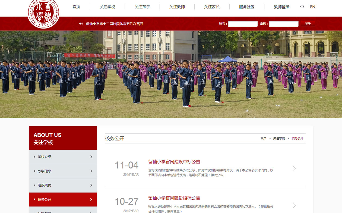The image size is (342, 213).
Task: Expand the 办学理念 chevron
Action: tap(91, 171)
